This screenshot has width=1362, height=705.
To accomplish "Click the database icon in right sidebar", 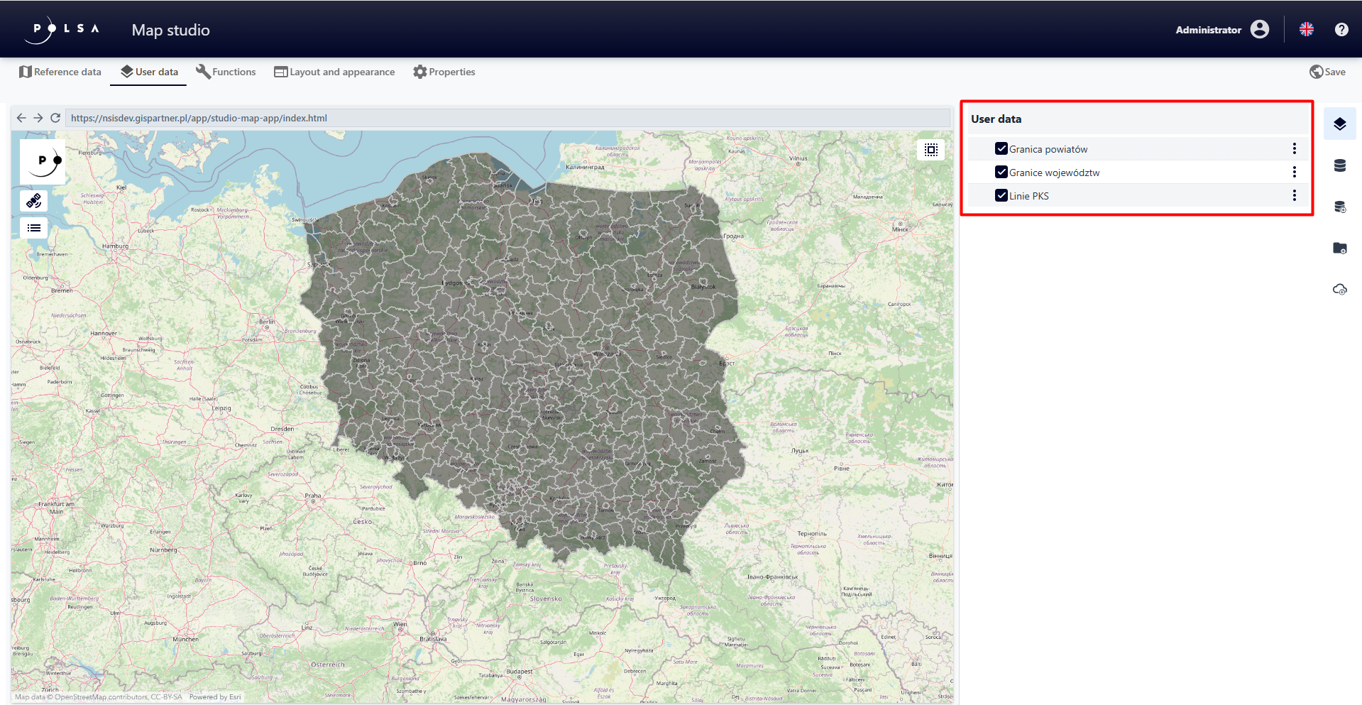I will pos(1339,165).
